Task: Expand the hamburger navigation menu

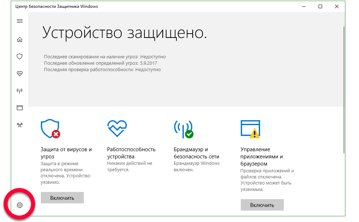Action: (20, 21)
